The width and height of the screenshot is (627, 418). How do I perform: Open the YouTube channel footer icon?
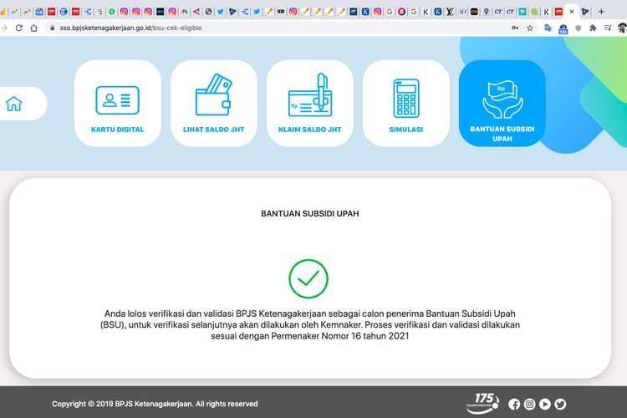coord(545,404)
